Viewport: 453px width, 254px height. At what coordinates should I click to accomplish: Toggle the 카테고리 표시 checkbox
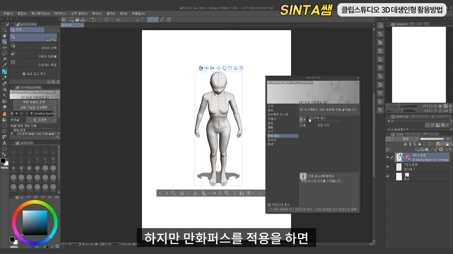pyautogui.click(x=269, y=205)
